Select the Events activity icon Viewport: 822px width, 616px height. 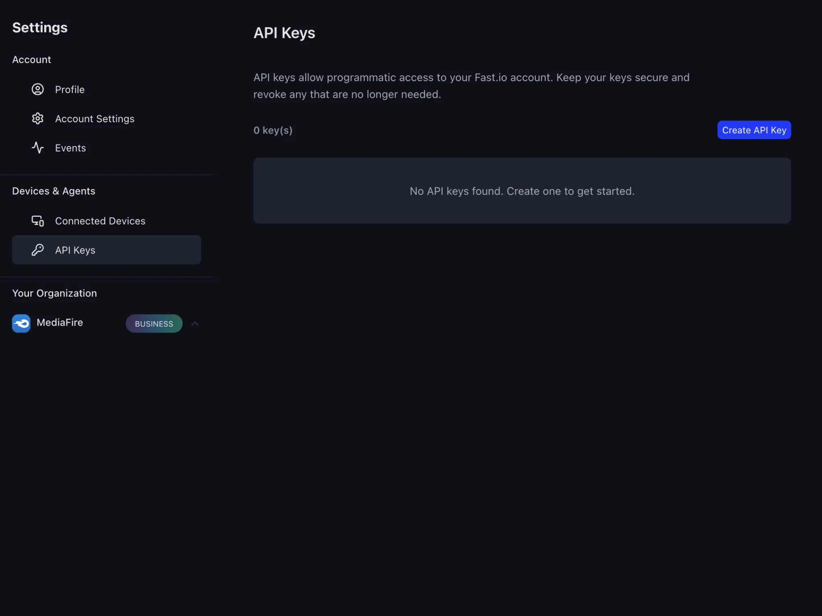click(37, 148)
